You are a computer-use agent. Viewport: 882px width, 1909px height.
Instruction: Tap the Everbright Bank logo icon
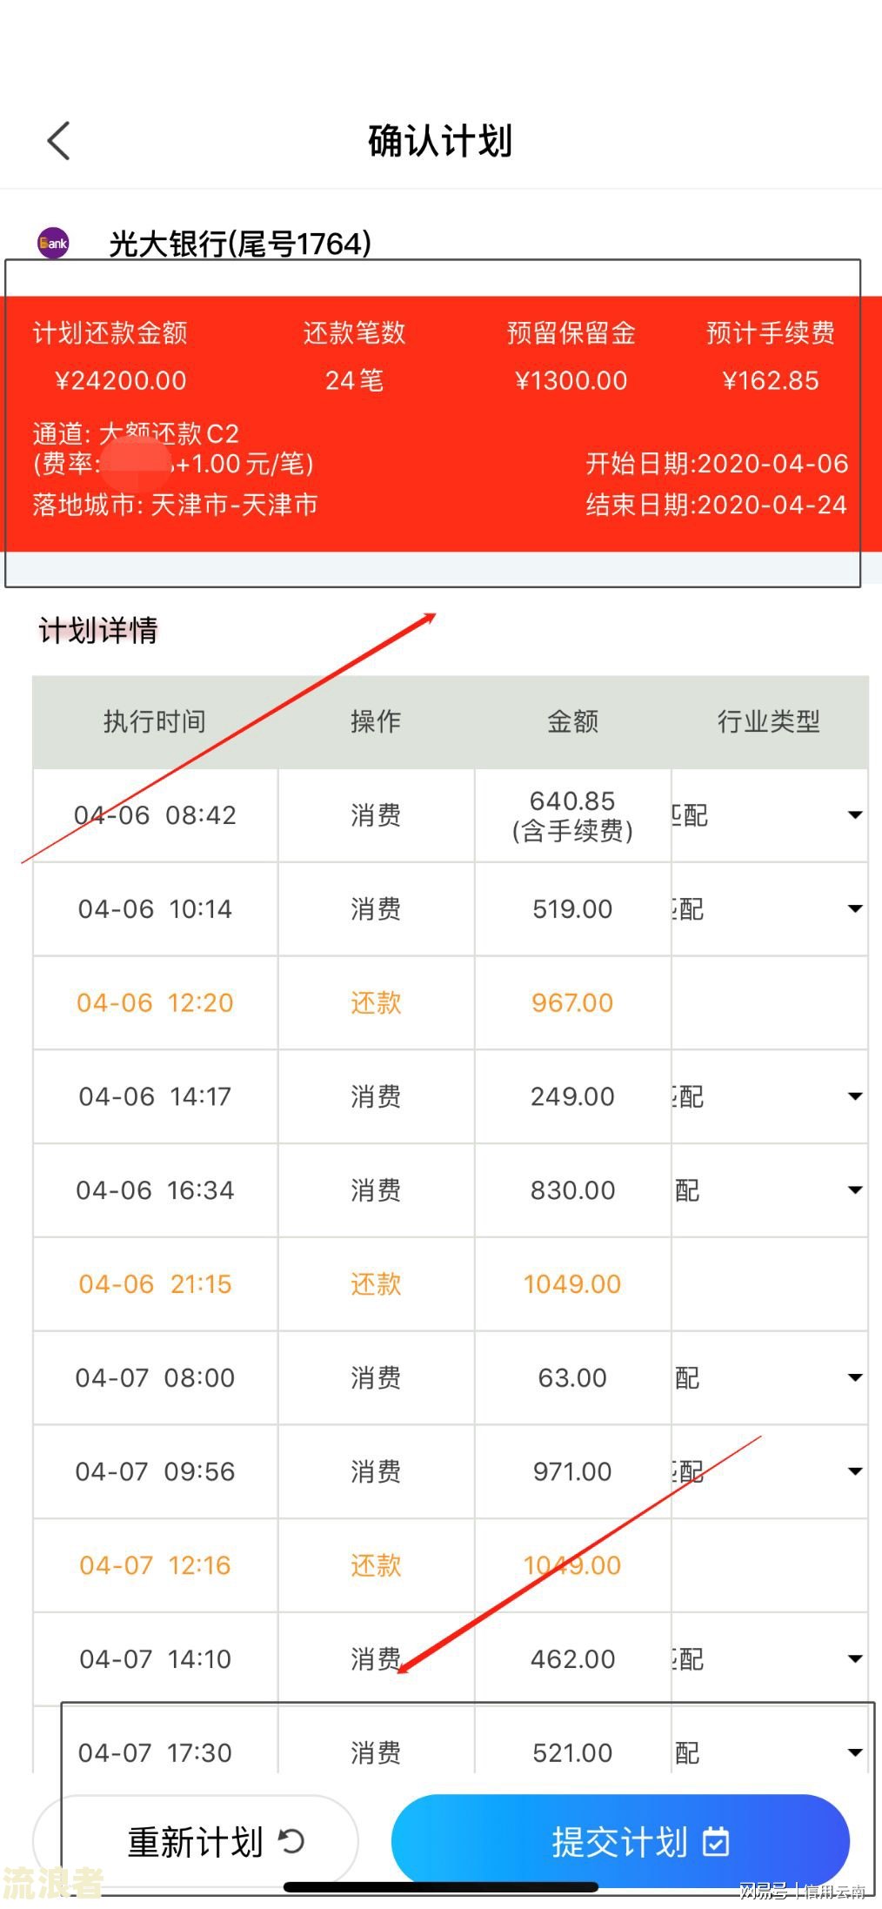pos(53,244)
